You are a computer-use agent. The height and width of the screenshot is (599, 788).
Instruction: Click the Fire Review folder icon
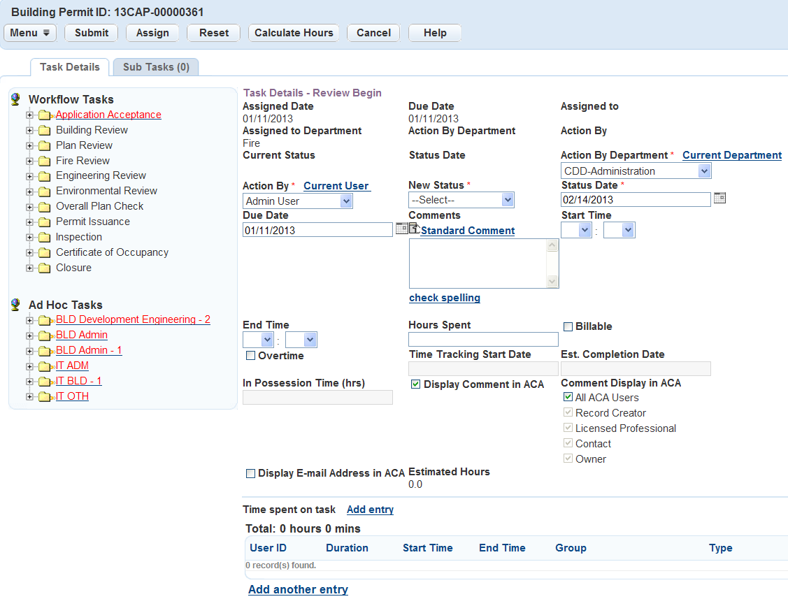tap(45, 161)
